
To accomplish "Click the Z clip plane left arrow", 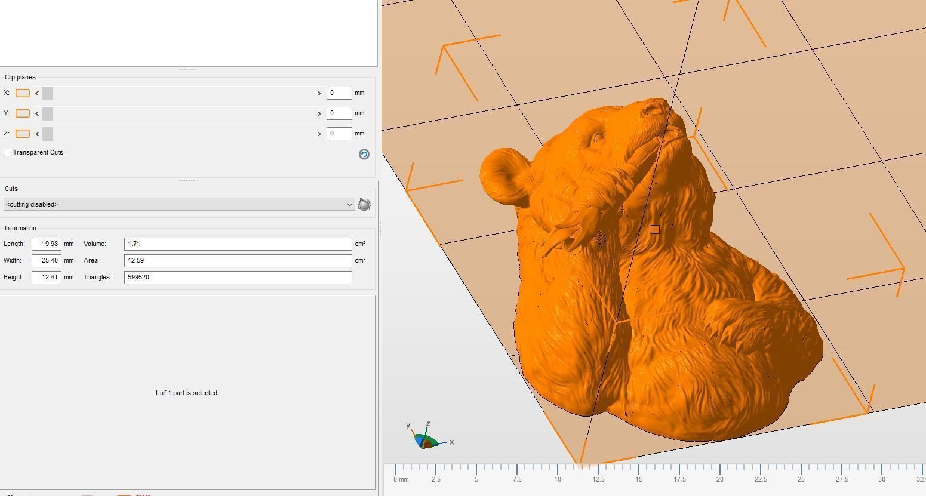I will point(37,134).
